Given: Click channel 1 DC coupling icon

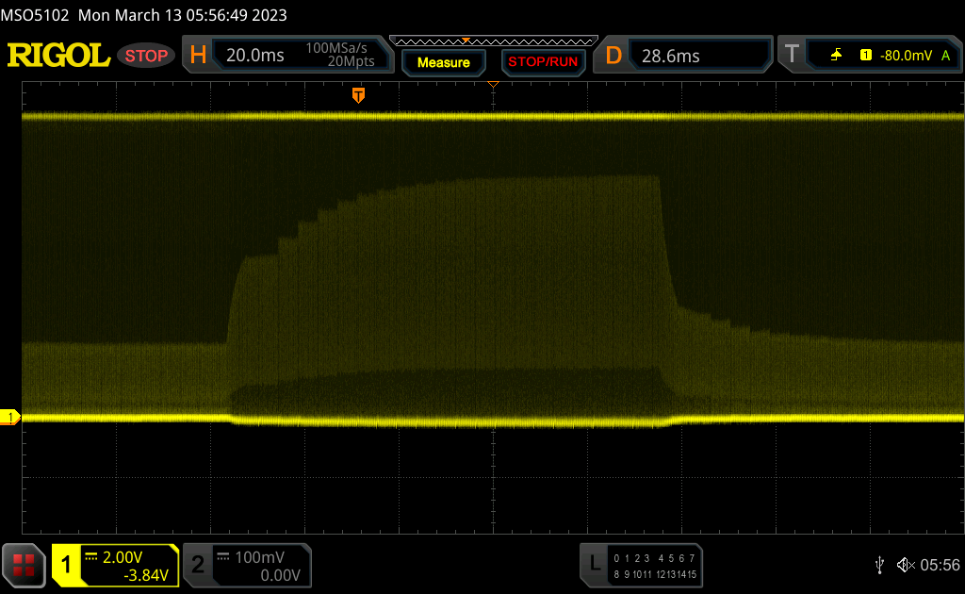Looking at the screenshot, I should (91, 556).
